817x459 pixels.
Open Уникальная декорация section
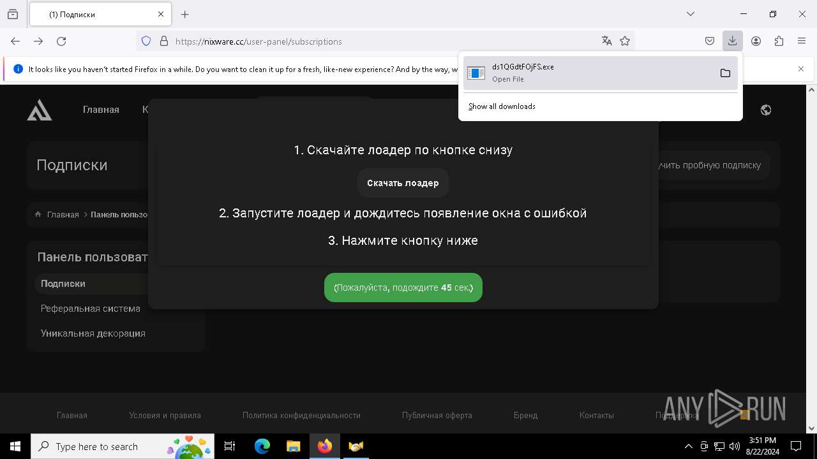click(x=93, y=333)
